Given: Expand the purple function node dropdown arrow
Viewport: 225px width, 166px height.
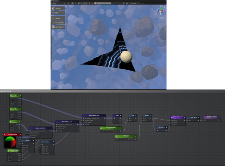Looking at the screenshot, I should tap(184, 117).
